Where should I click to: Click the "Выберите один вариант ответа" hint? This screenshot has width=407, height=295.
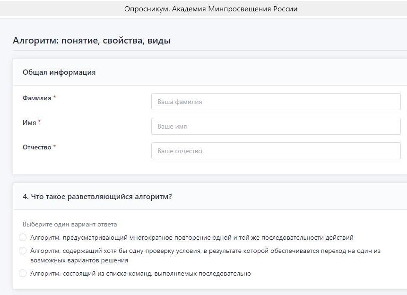(69, 224)
